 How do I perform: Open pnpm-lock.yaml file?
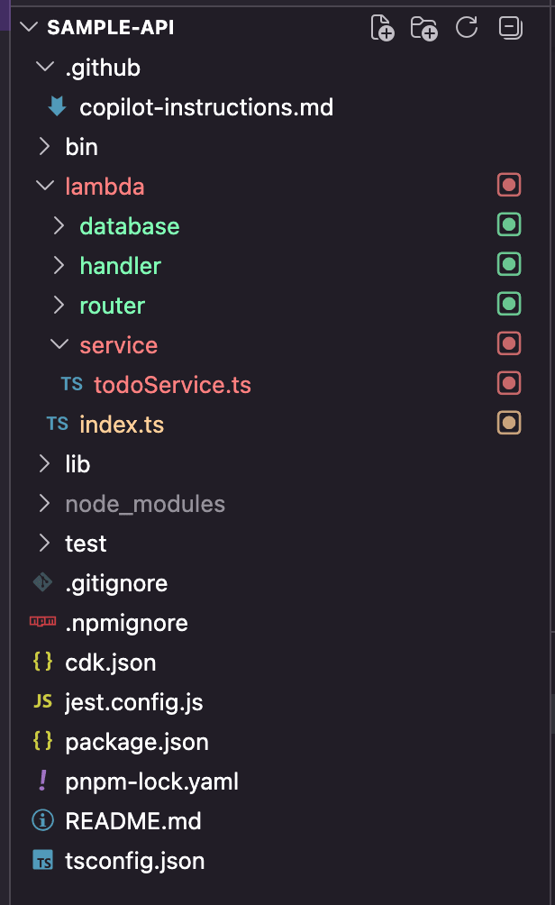(152, 782)
